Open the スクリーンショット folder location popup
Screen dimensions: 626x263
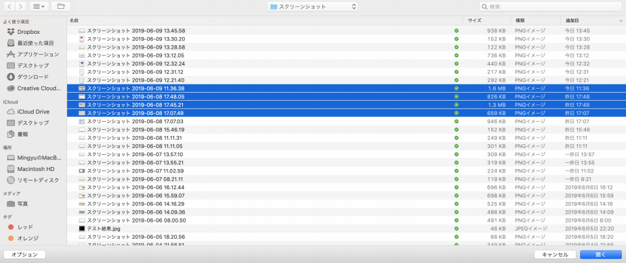click(x=312, y=6)
